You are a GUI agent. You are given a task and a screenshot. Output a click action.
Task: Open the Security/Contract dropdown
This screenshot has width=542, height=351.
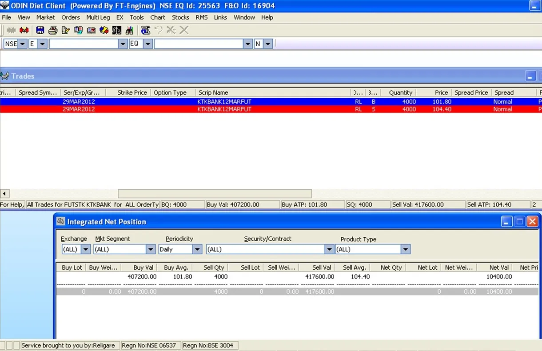tap(329, 249)
